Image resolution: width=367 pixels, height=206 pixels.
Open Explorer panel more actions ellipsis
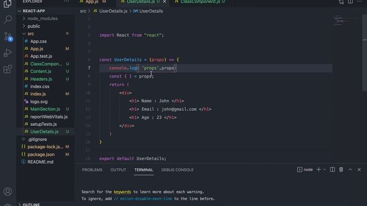[67, 2]
